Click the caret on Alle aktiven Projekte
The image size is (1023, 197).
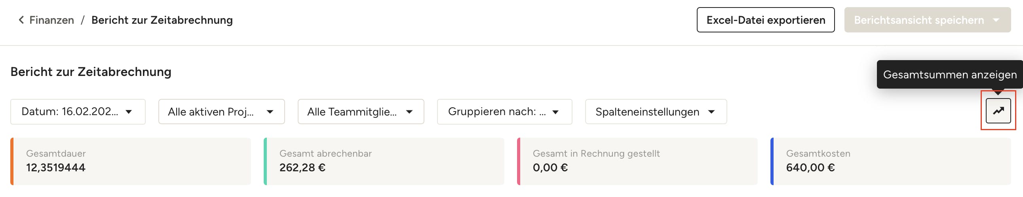tap(270, 112)
